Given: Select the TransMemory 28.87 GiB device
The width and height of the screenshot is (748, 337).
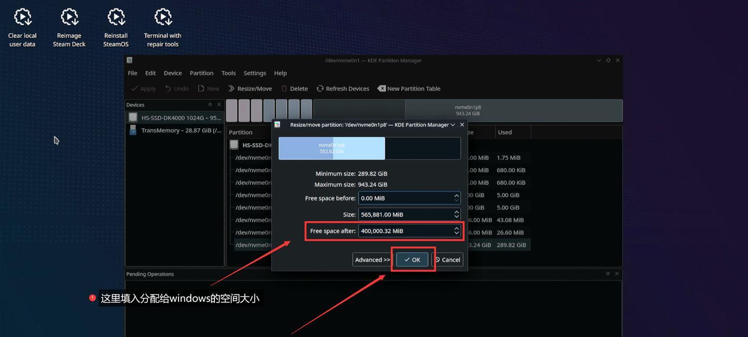Looking at the screenshot, I should (x=175, y=130).
